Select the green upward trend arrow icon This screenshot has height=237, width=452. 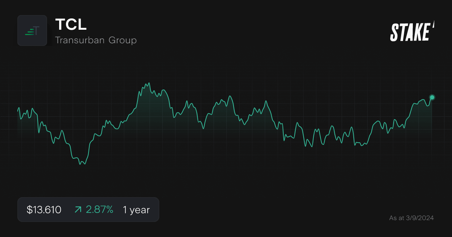pyautogui.click(x=78, y=210)
